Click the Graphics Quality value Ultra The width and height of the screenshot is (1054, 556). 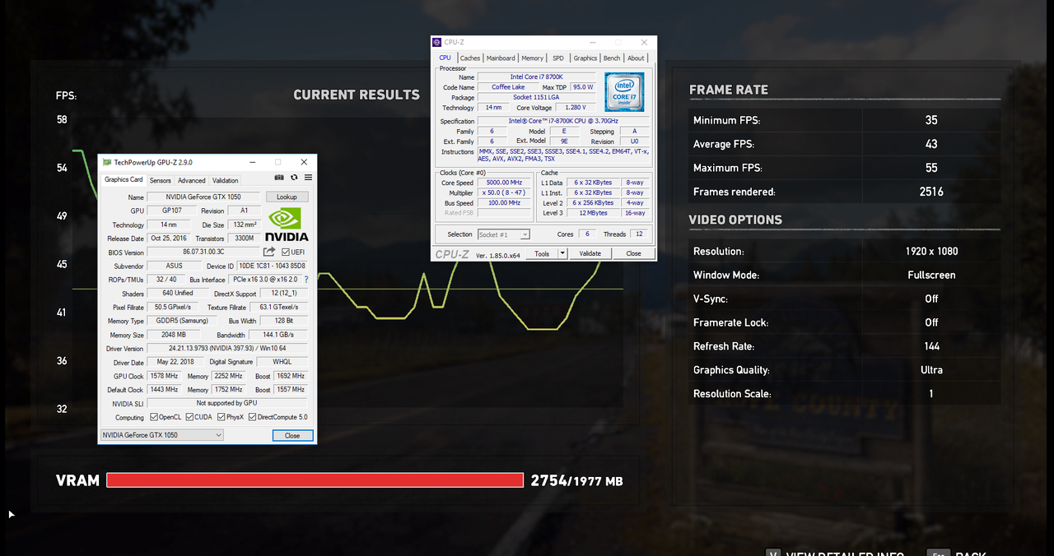(931, 370)
